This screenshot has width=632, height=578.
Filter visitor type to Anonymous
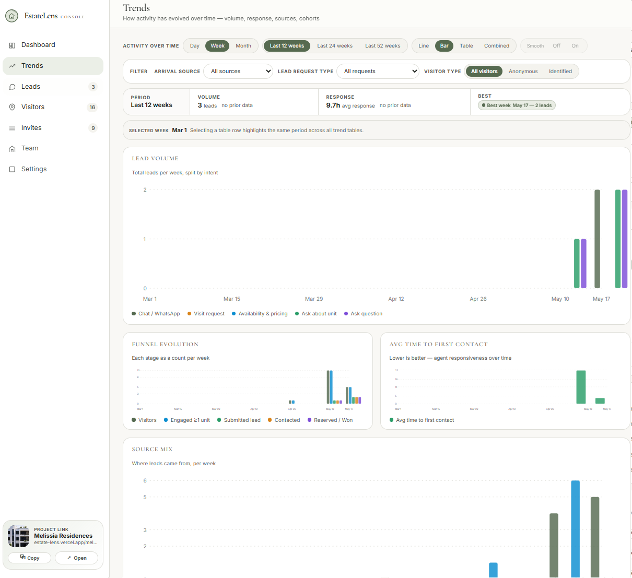(x=523, y=72)
